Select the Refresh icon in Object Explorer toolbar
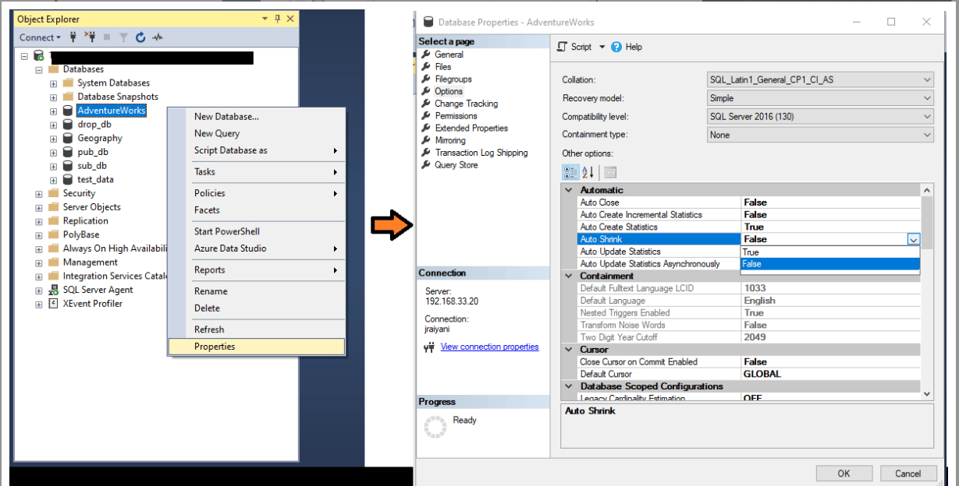This screenshot has height=486, width=959. (140, 37)
